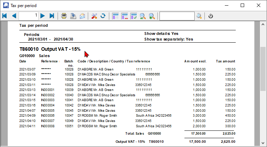This screenshot has height=147, width=267.
Task: Click reference IN000003
Action: pos(48,100)
